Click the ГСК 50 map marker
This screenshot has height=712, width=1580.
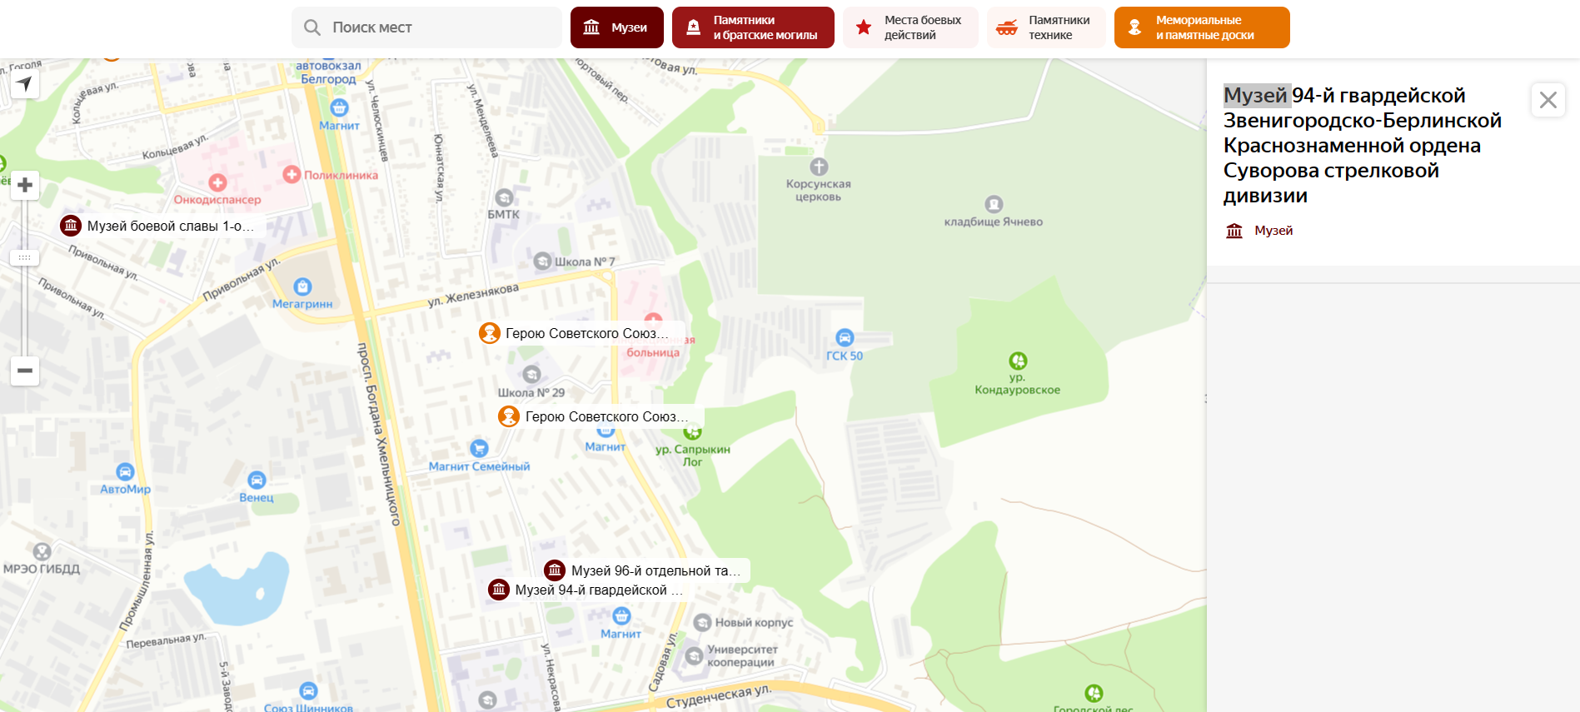(x=845, y=337)
